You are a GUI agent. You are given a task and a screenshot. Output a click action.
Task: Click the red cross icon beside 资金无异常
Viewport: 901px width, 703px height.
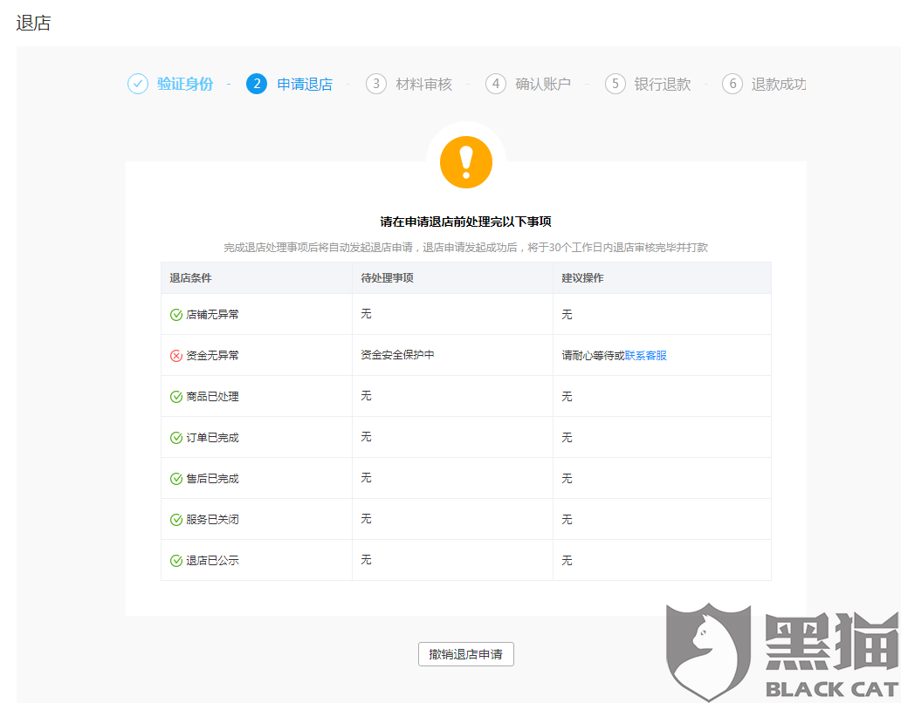point(175,355)
